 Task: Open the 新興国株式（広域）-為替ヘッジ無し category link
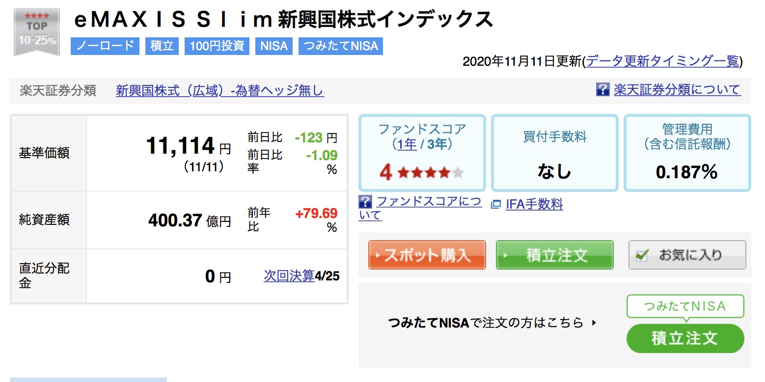[220, 91]
